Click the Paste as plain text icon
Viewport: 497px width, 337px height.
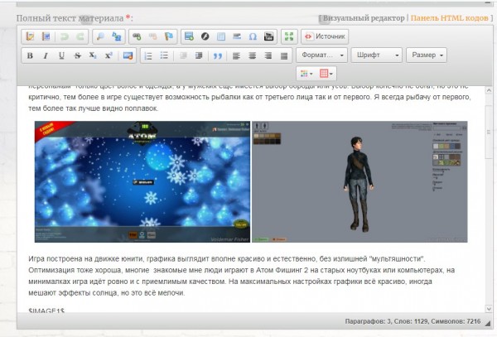point(30,36)
